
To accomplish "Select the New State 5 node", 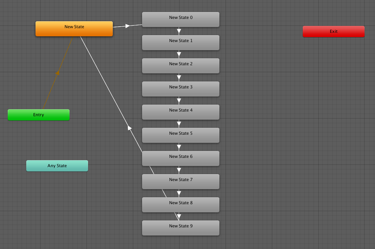I will pyautogui.click(x=181, y=135).
